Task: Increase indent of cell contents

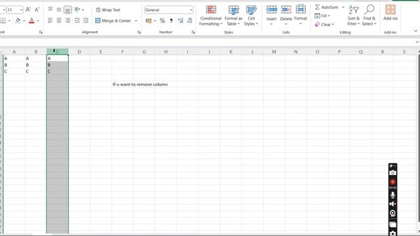Action: [86, 20]
